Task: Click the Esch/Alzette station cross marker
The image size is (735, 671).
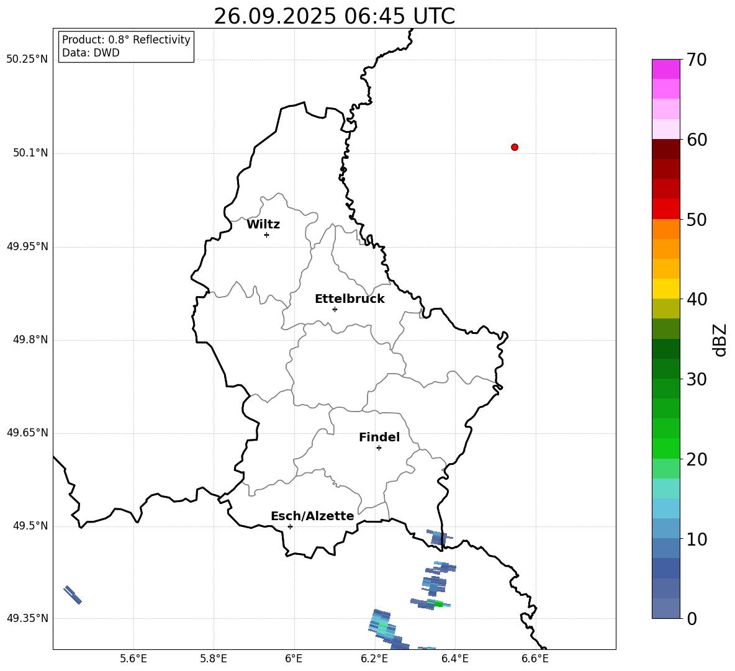Action: coord(290,526)
